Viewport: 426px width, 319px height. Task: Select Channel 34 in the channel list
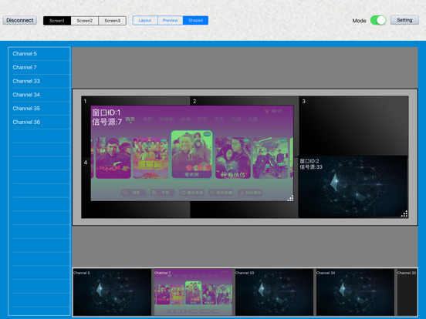(39, 95)
